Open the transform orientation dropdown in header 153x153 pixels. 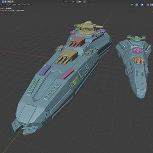coord(66,2)
